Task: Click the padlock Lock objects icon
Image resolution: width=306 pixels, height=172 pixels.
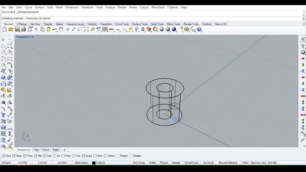Action: 142,30
